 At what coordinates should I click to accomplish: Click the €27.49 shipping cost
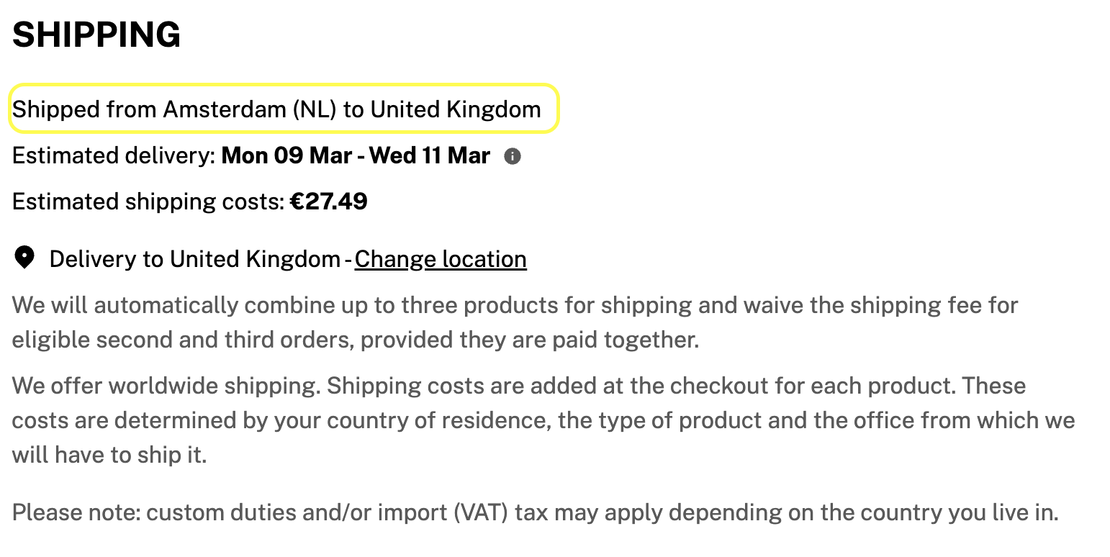(329, 201)
